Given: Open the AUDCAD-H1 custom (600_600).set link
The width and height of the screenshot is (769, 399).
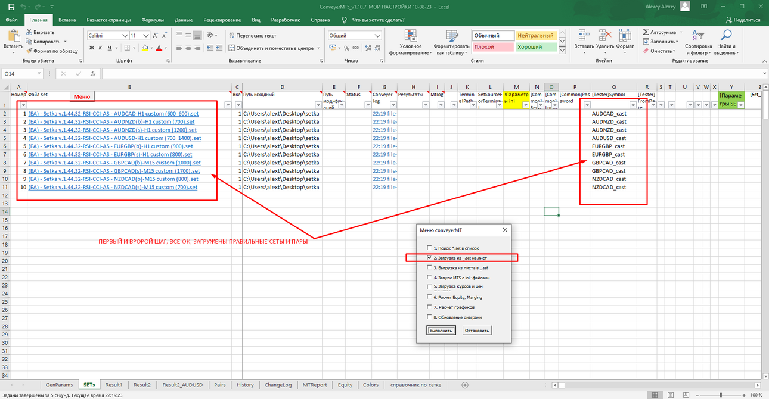Looking at the screenshot, I should (x=113, y=113).
